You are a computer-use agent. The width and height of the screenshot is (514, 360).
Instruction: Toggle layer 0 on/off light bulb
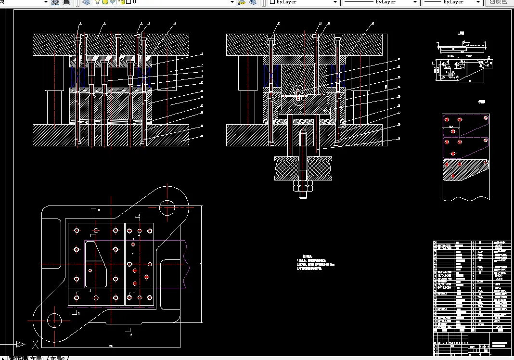tap(97, 2)
